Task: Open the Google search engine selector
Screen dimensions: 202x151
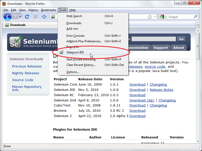Action: [x=163, y=17]
